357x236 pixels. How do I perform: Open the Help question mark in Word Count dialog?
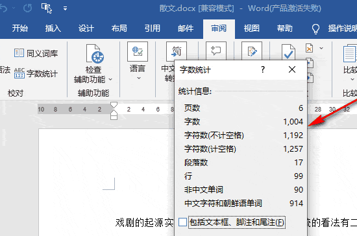pos(263,69)
